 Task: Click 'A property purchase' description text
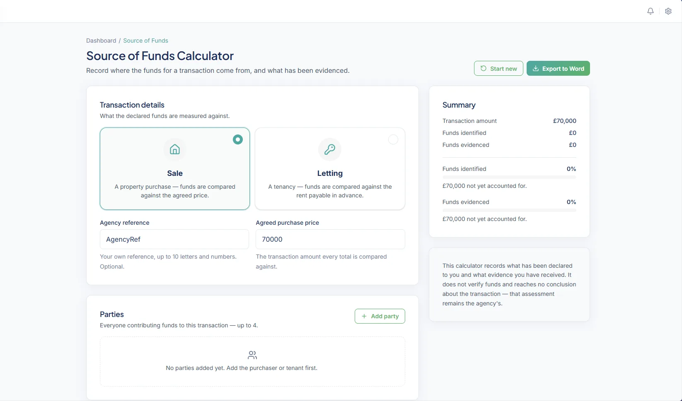click(x=175, y=191)
